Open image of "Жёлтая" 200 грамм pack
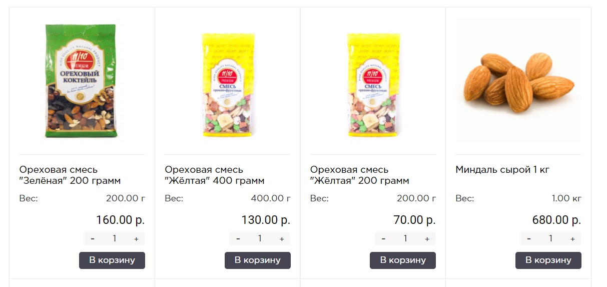The width and height of the screenshot is (607, 287). 373,85
